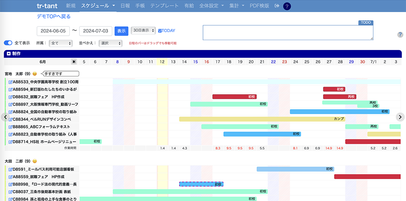This screenshot has height=201, width=406.
Task: Edit icon for B88998_ロード法の現代的意義
Action: 11,184
